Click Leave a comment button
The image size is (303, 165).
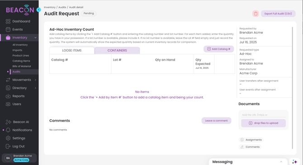coord(216,121)
